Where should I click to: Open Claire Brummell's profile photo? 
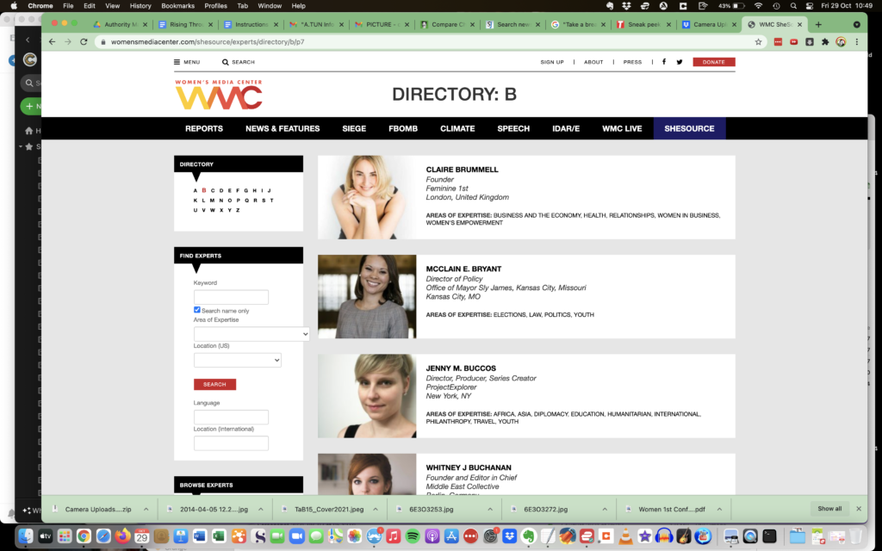point(367,197)
